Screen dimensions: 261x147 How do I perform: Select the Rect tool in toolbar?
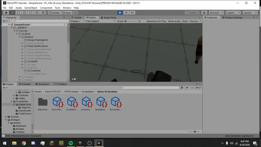tap(31, 13)
